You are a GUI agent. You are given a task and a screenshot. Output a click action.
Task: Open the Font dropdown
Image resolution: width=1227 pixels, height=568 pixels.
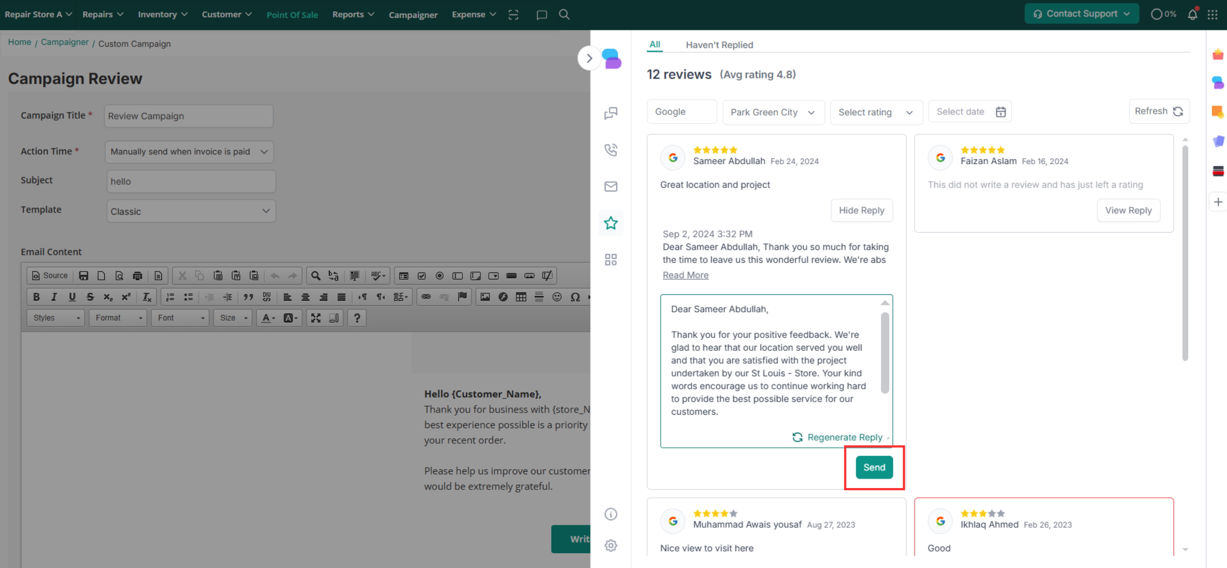(x=180, y=318)
